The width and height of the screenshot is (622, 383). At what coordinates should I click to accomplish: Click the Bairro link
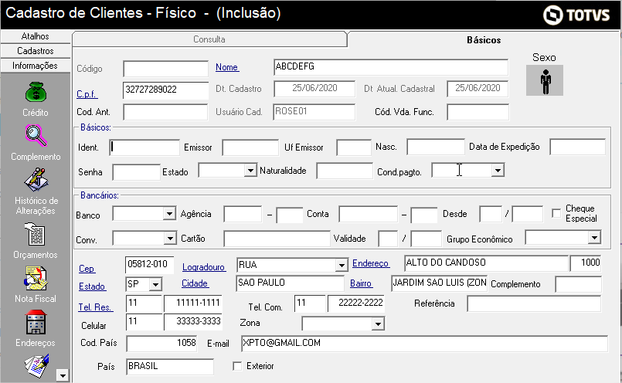pyautogui.click(x=361, y=283)
